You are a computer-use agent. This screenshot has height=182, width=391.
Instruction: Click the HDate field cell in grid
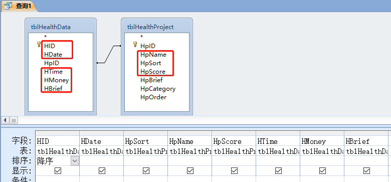tap(101, 141)
